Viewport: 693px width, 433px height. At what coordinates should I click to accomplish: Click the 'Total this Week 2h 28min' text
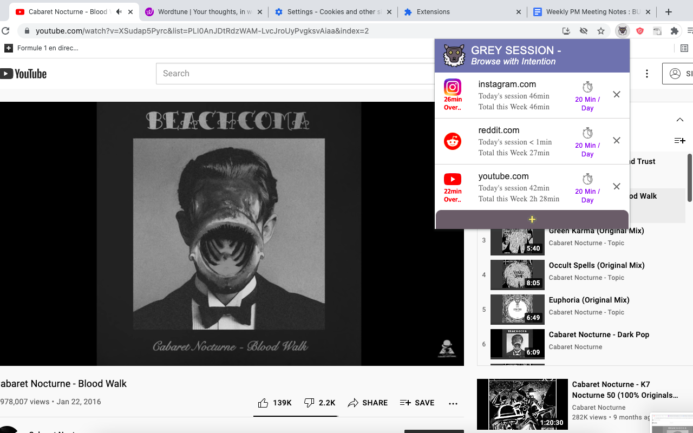(x=519, y=199)
